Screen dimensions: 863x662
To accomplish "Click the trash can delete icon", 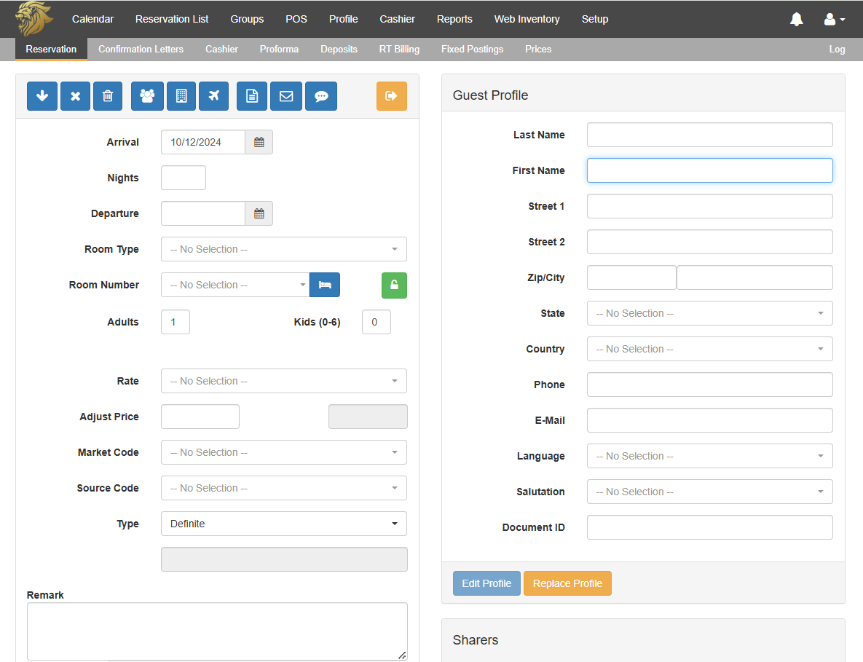I will (x=108, y=96).
